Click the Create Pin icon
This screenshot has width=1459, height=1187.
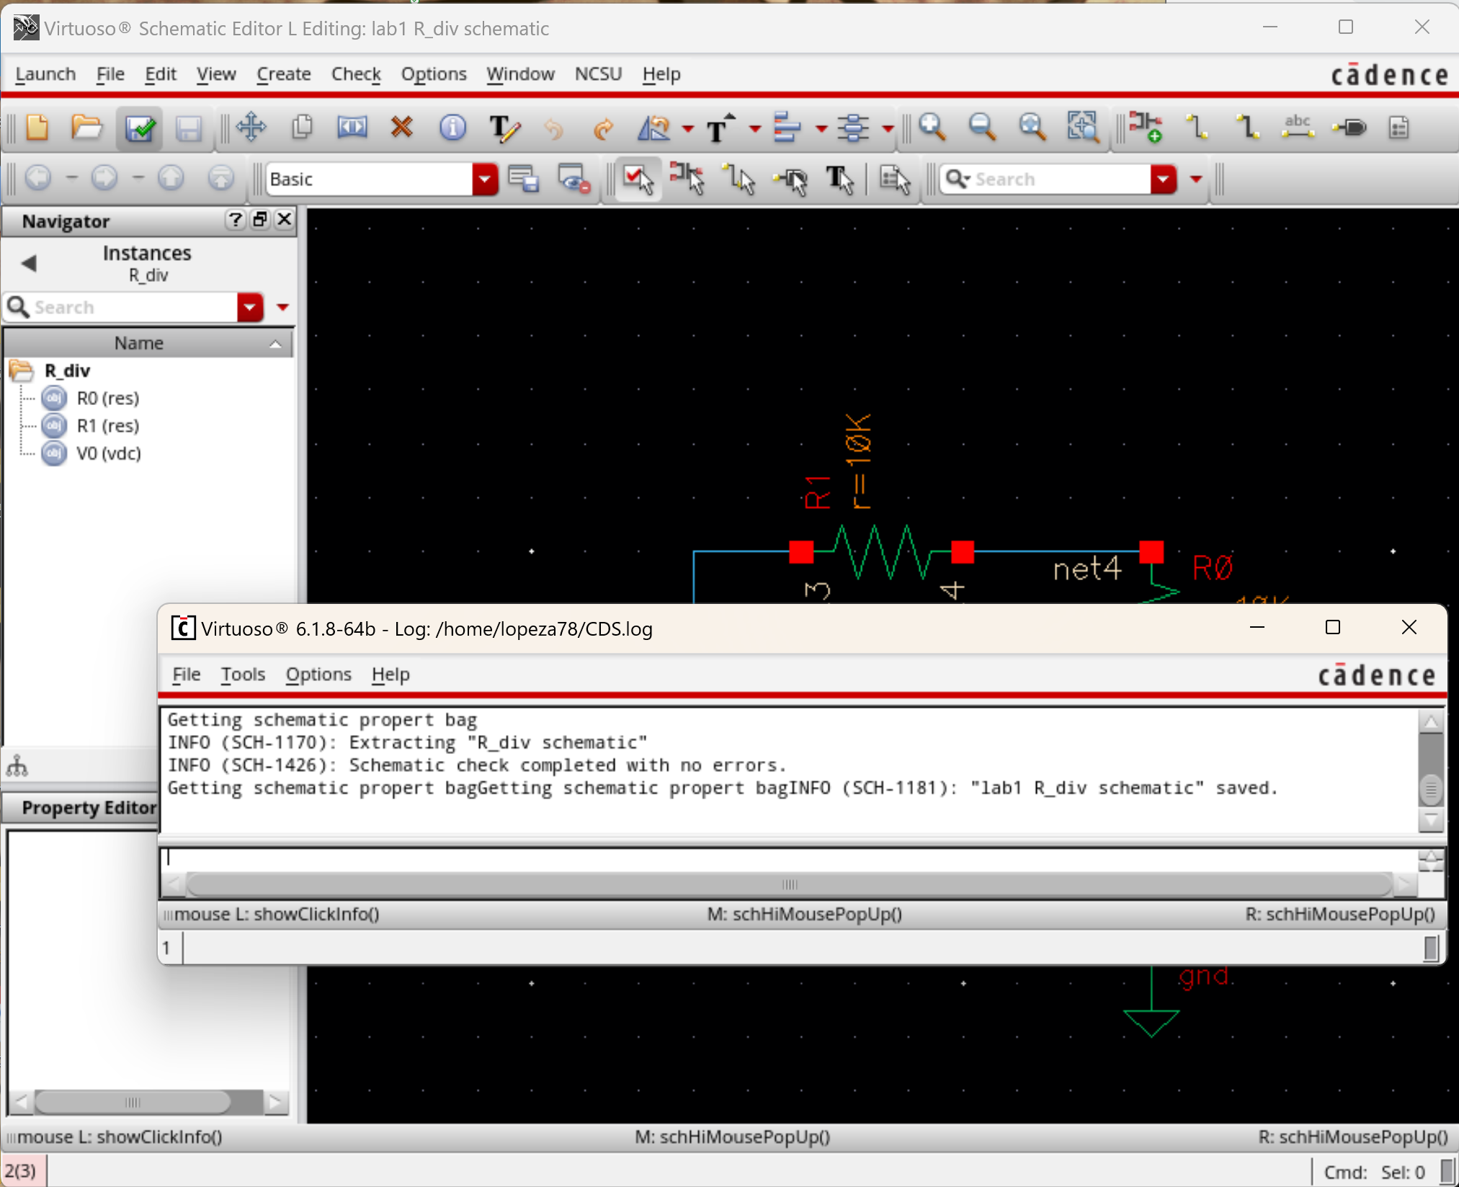pyautogui.click(x=1349, y=128)
